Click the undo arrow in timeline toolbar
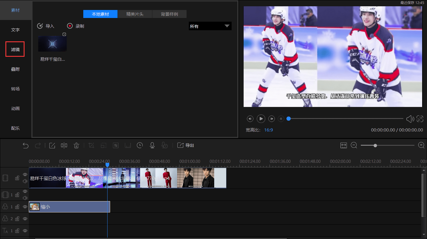The image size is (427, 239). pyautogui.click(x=26, y=145)
